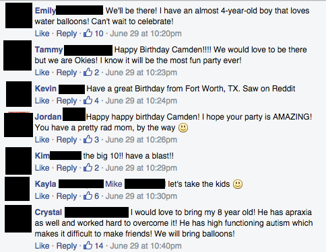Viewport: 326px width, 252px height.
Task: Click thumbs-up icon showing 10 likes
Action: click(x=88, y=33)
